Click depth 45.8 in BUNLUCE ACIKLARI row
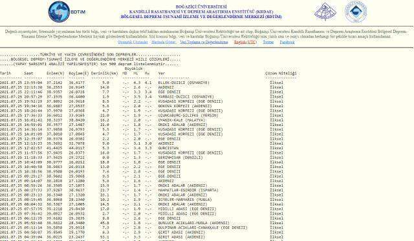Viewport: 414px width, 241px height. [x=105, y=223]
